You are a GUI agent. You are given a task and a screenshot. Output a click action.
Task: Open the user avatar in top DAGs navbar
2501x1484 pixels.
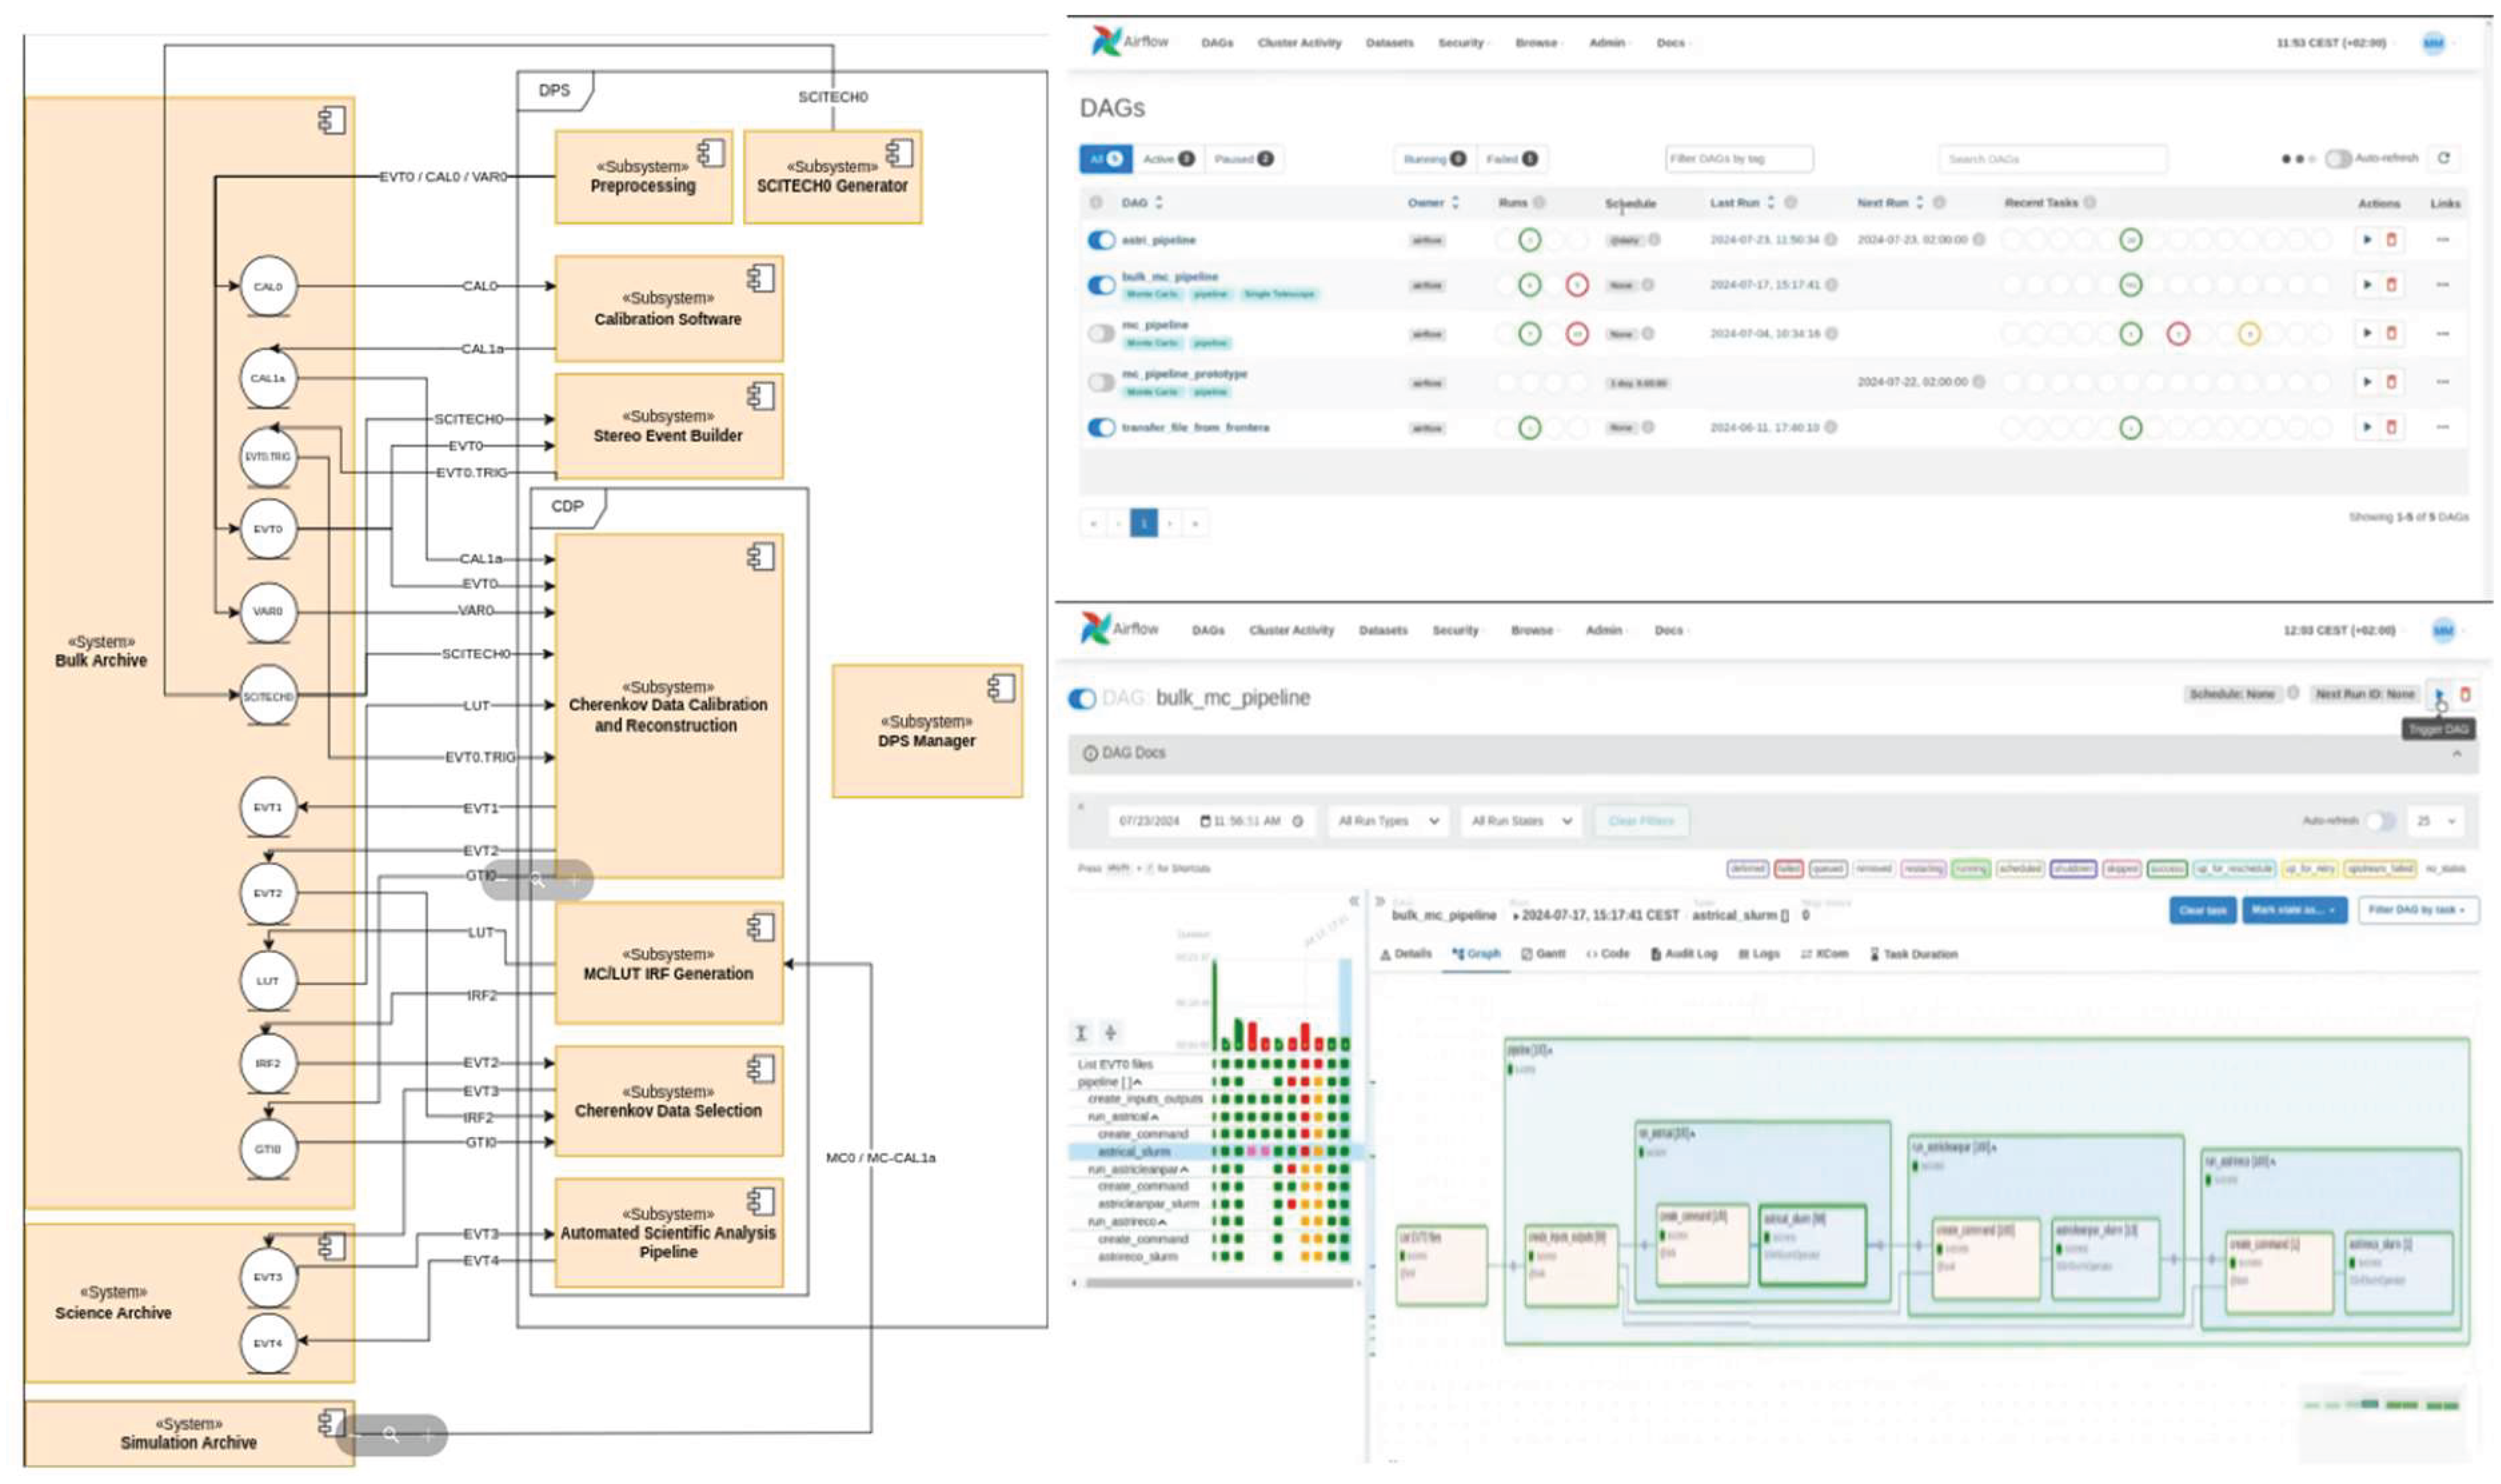2433,43
